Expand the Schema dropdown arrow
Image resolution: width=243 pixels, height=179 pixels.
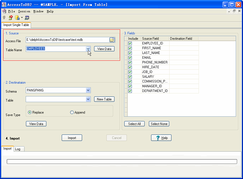pyautogui.click(x=88, y=90)
